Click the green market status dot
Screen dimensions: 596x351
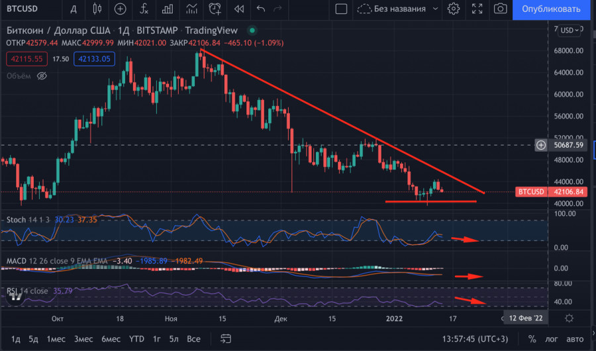252,30
